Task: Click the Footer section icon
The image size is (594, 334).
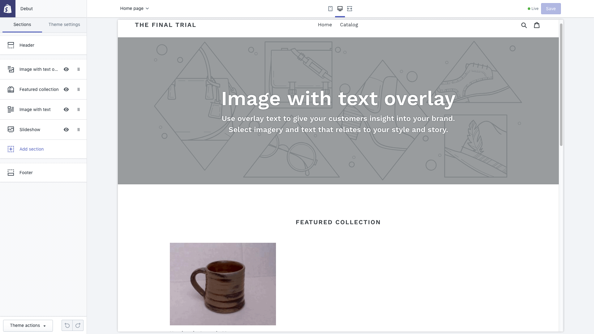Action: point(11,173)
